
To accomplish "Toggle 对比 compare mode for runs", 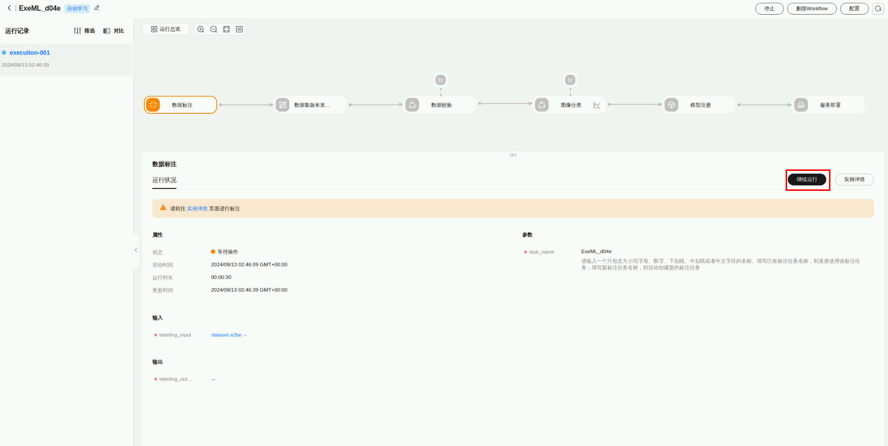I will point(114,31).
